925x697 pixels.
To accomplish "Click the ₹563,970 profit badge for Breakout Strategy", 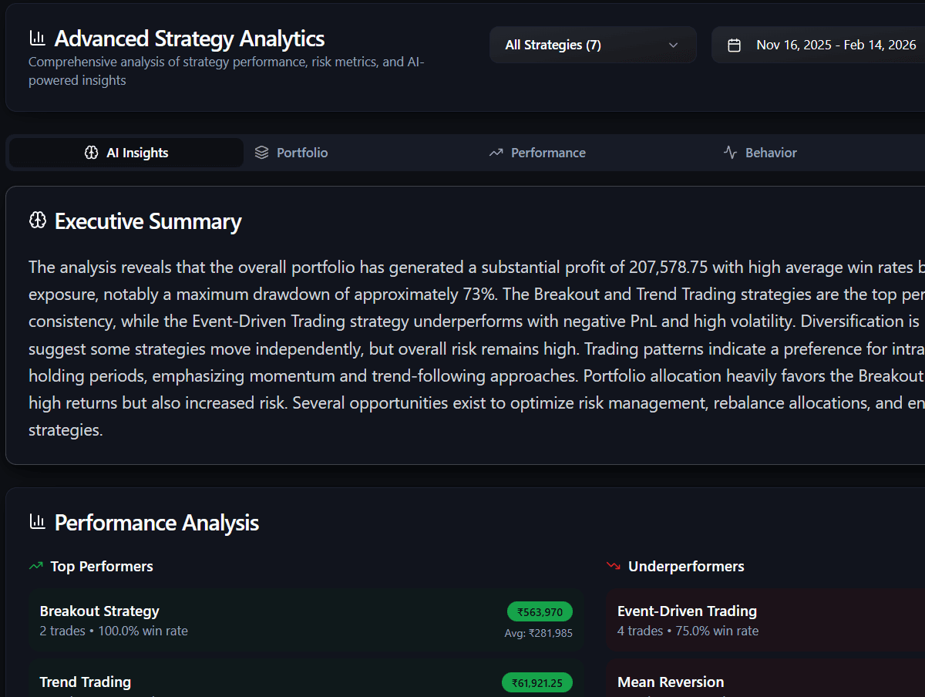I will coord(540,611).
